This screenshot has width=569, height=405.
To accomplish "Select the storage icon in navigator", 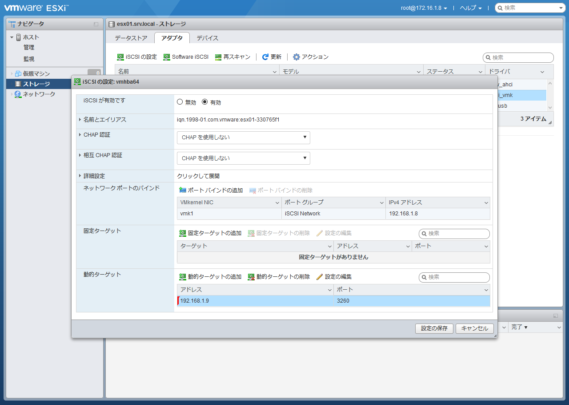I will [18, 84].
